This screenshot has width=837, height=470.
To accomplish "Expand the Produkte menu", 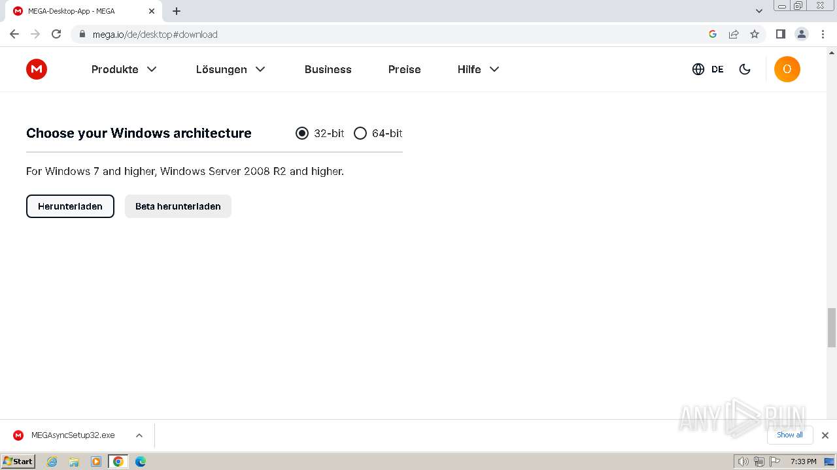I will 124,69.
